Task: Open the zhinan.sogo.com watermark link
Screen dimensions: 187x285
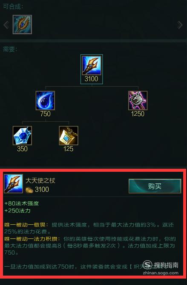Action: click(161, 273)
